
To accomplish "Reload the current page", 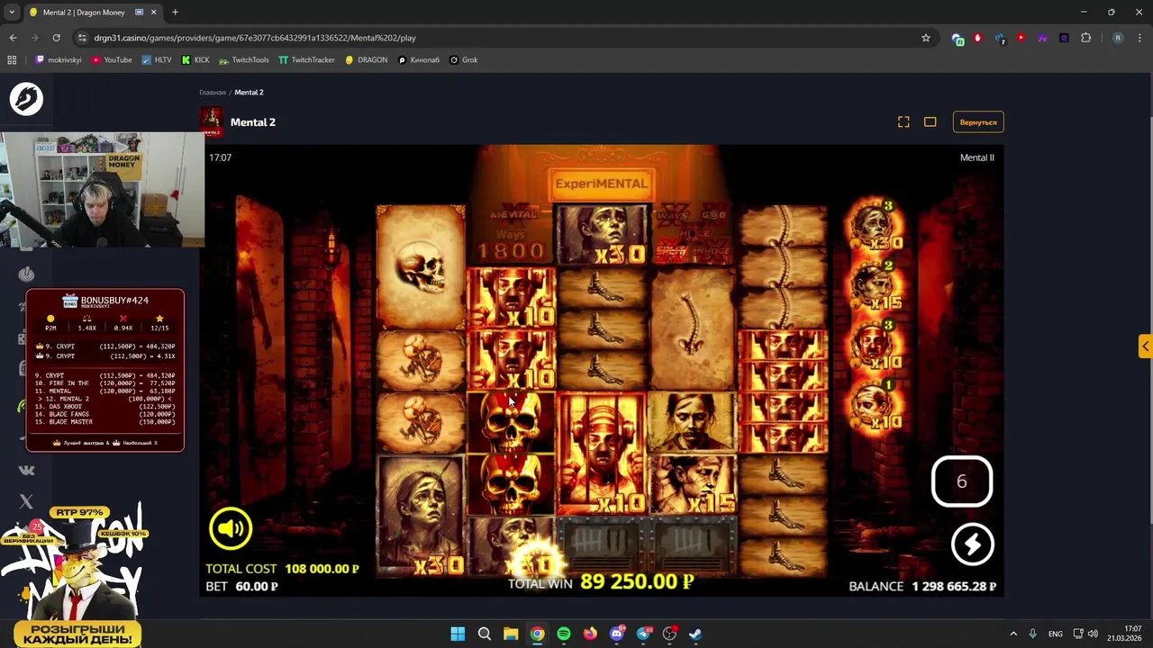I will (x=56, y=38).
